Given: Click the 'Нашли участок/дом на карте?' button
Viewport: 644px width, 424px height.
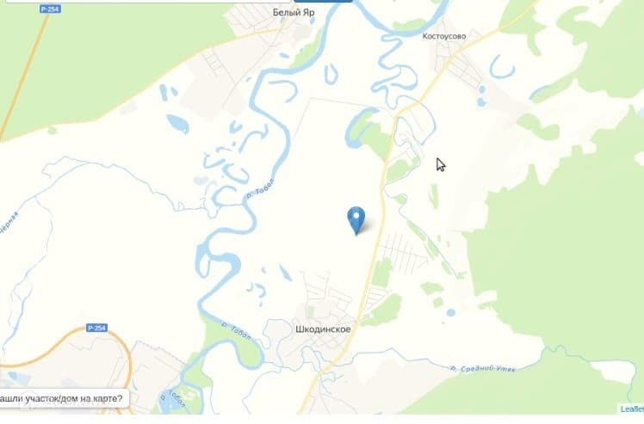Looking at the screenshot, I should (64, 398).
